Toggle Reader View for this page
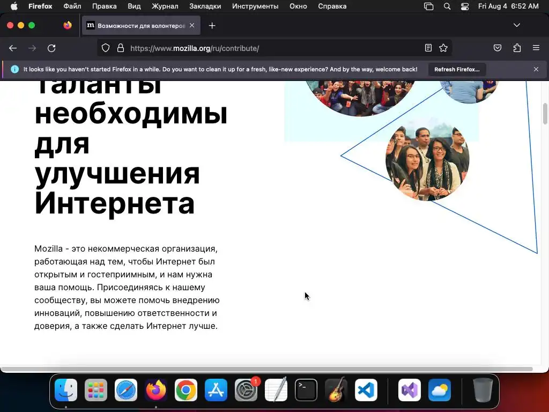 428,48
